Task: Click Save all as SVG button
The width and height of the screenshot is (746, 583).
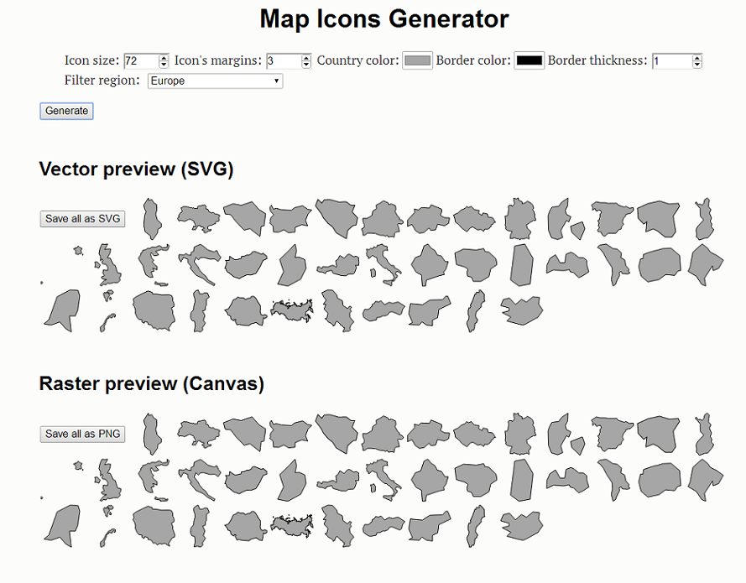Action: [82, 219]
